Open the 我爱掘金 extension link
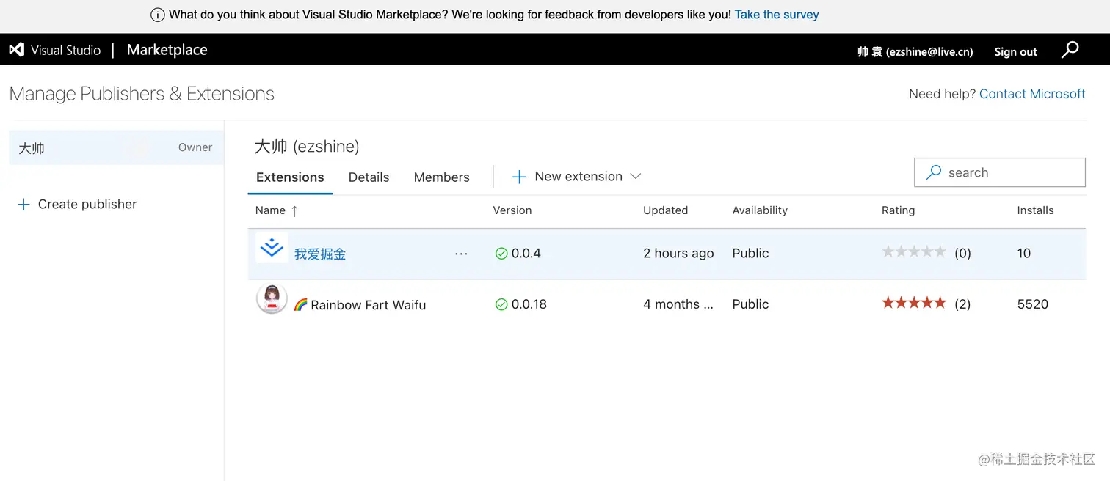Screen dimensions: 1110x481 (x=320, y=254)
